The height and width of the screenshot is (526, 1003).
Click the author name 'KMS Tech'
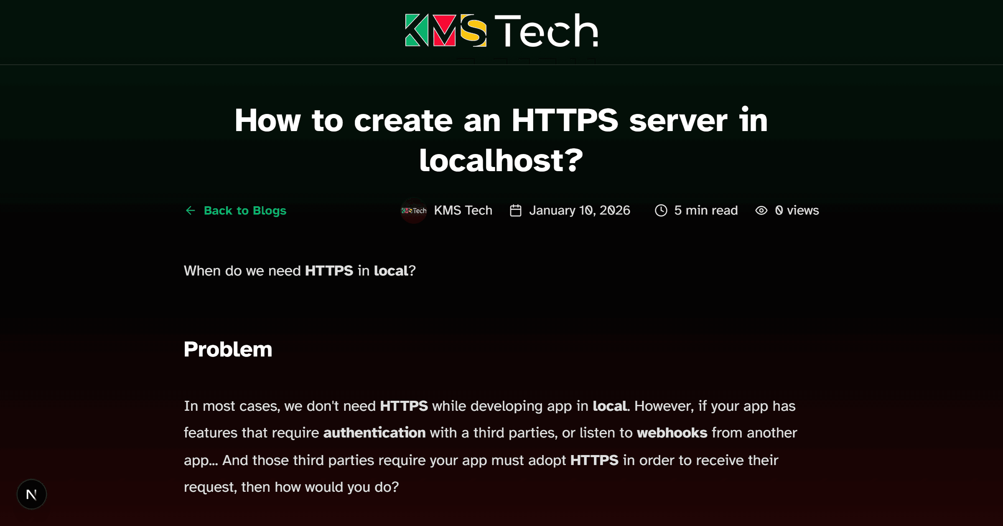click(463, 210)
